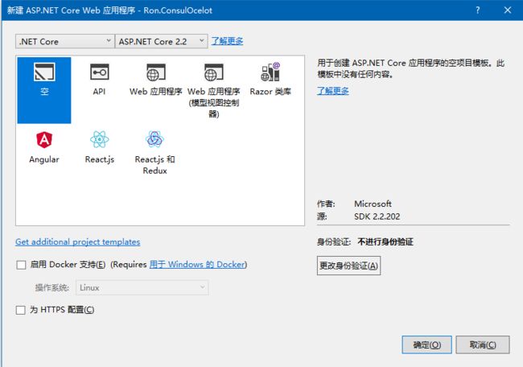Image resolution: width=523 pixels, height=367 pixels.
Task: Click the 不进行身份验证 status text
Action: (385, 242)
